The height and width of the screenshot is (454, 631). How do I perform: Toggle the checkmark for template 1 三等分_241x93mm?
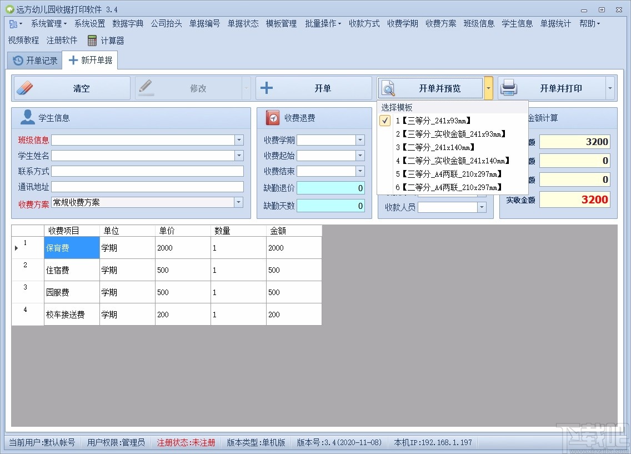[385, 121]
